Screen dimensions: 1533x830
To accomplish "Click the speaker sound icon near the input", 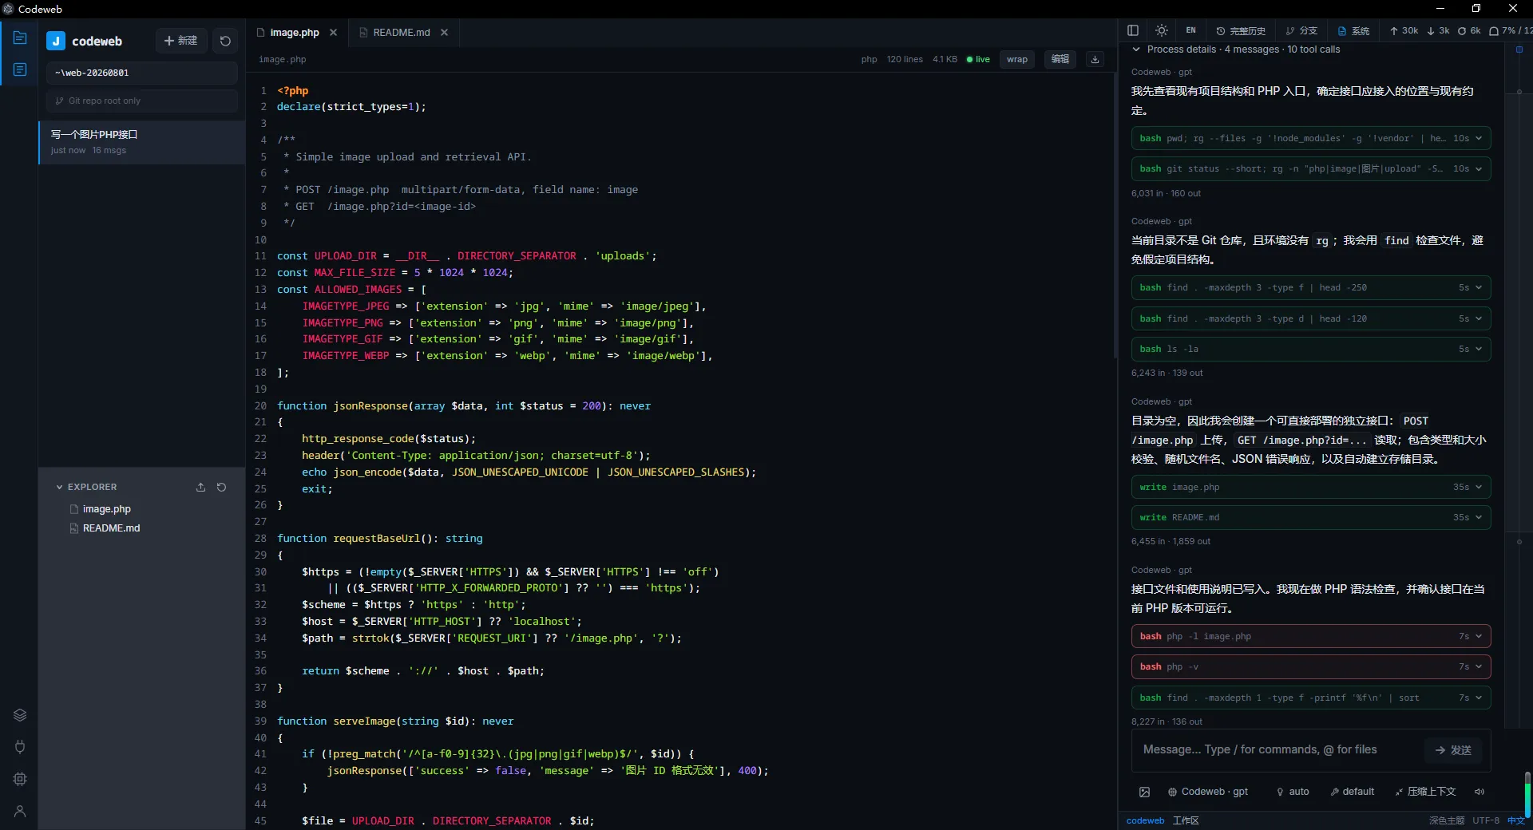I will tap(1480, 792).
